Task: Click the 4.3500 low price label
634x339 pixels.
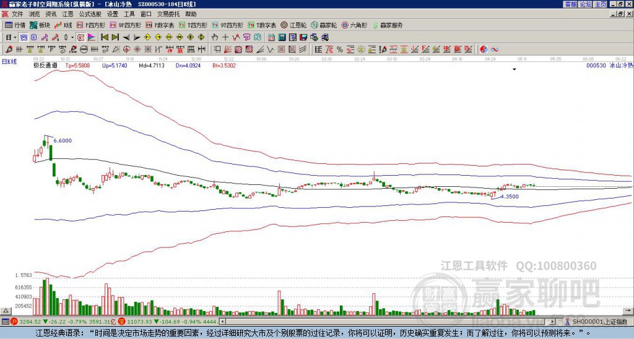Action: point(509,196)
